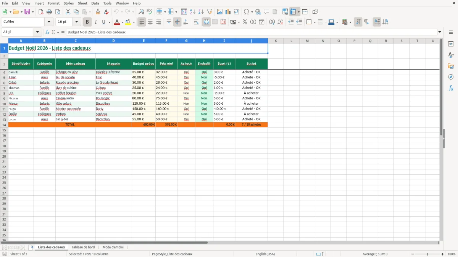Apply the red Font Color swatch
Screen dimensions: 458x257
click(117, 22)
